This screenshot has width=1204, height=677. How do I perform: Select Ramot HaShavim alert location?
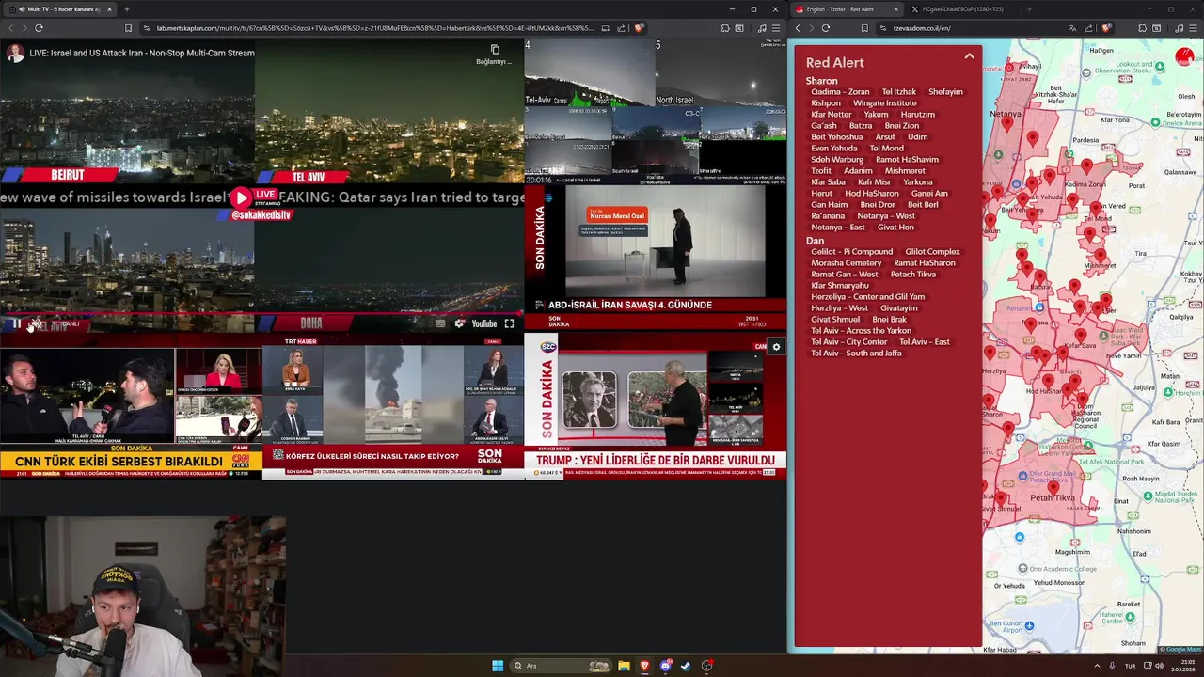(x=907, y=160)
